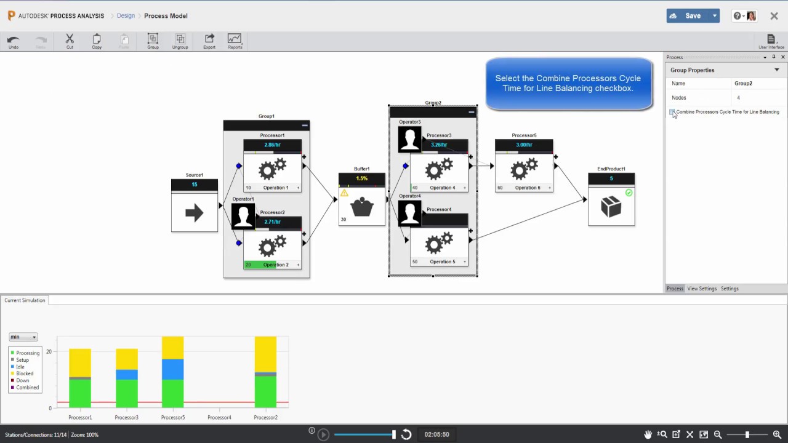This screenshot has width=788, height=443.
Task: Click the zoom level slider
Action: (x=747, y=434)
